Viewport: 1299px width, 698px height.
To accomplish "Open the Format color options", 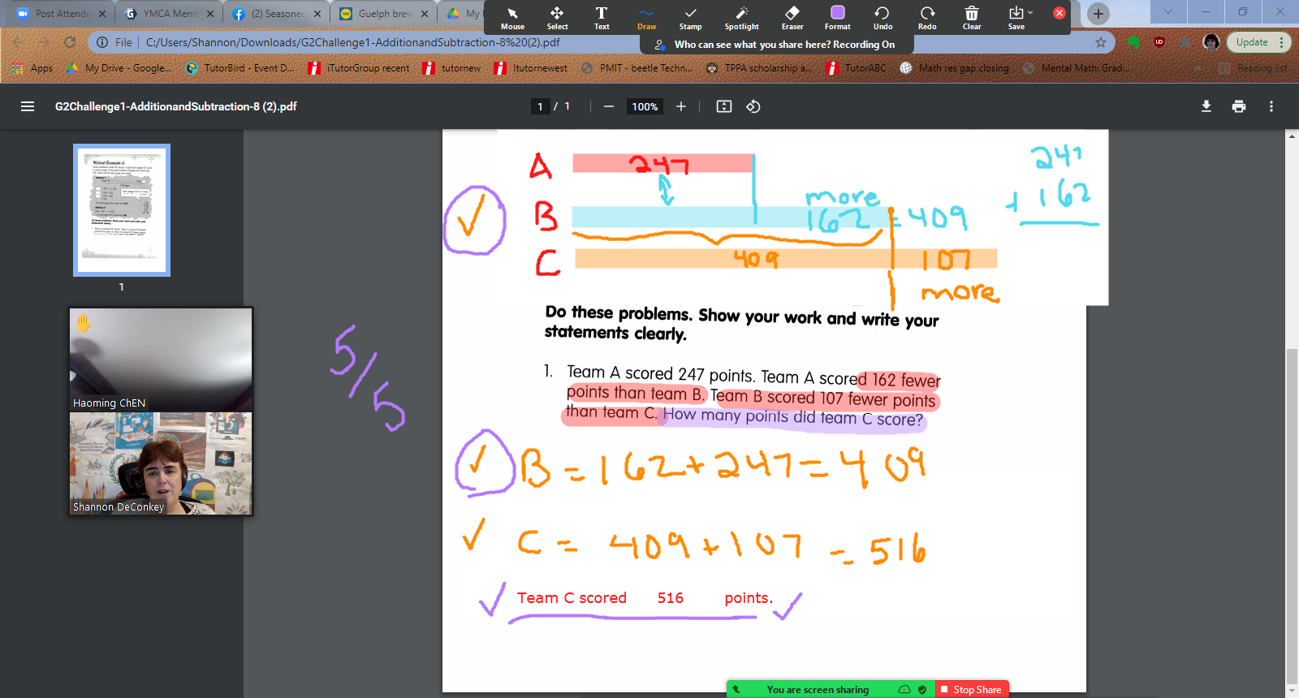I will 838,18.
